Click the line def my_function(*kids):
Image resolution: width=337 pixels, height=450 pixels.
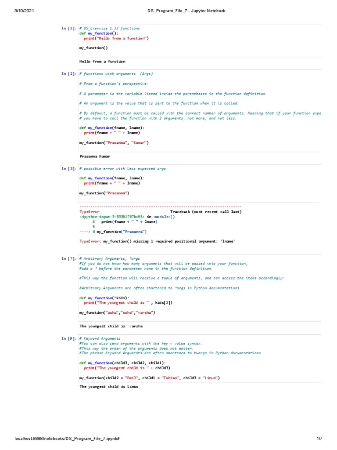(x=104, y=298)
